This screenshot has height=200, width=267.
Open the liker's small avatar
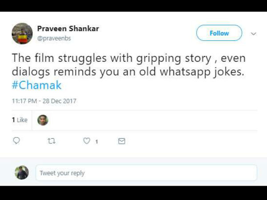point(43,120)
